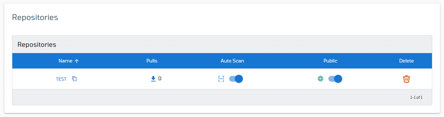Delete the TEST repository via trash icon

pos(407,79)
